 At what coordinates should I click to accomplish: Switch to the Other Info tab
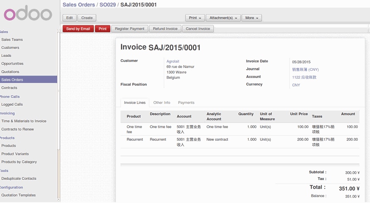pos(162,103)
